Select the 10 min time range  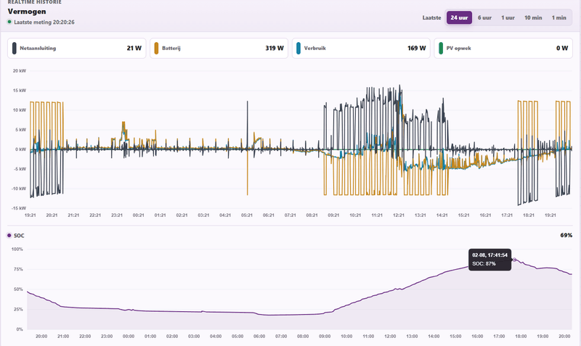(533, 17)
